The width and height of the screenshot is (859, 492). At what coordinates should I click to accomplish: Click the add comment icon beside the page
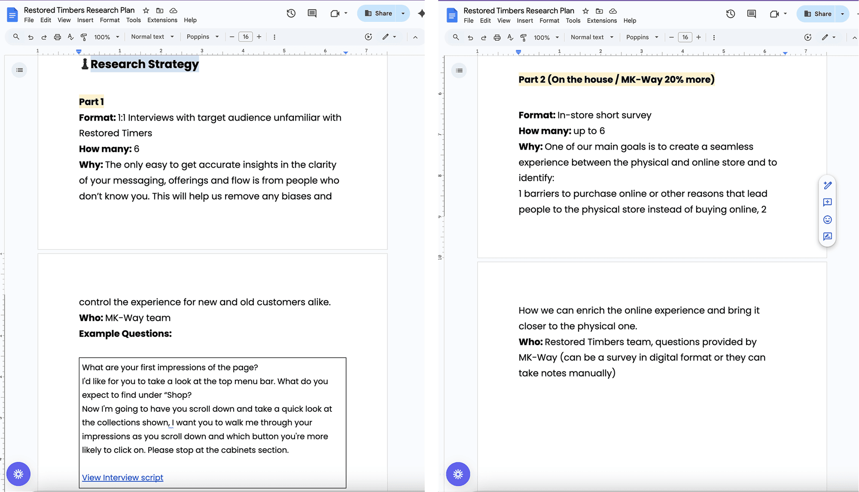[x=827, y=202]
